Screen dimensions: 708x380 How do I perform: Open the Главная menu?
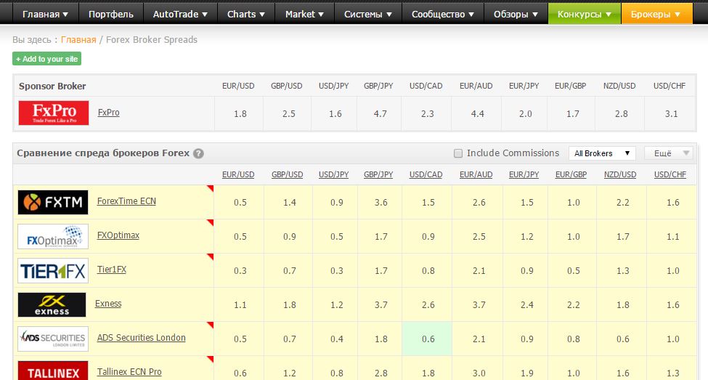(x=46, y=14)
